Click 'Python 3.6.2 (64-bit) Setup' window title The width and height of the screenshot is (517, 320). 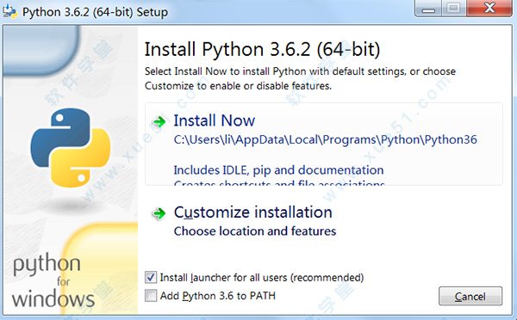[95, 12]
